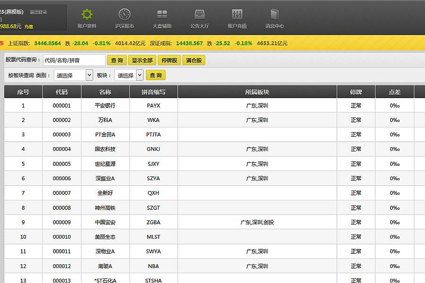The width and height of the screenshot is (425, 283).
Task: Open 沪深股市 gauge icon
Action: (x=124, y=15)
